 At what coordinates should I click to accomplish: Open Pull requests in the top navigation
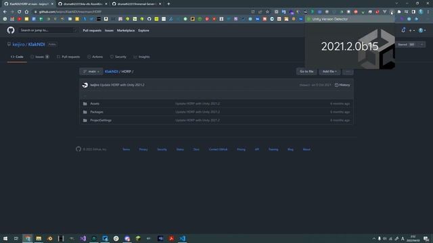(x=92, y=30)
